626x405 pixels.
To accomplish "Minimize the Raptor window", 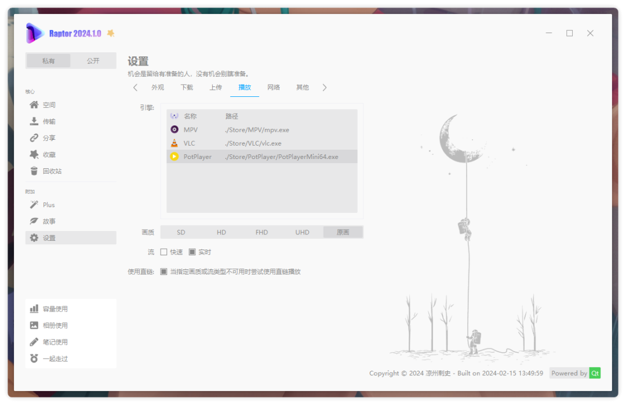I will (549, 33).
